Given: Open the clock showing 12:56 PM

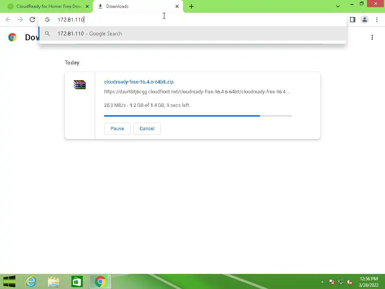Looking at the screenshot, I should [369, 282].
